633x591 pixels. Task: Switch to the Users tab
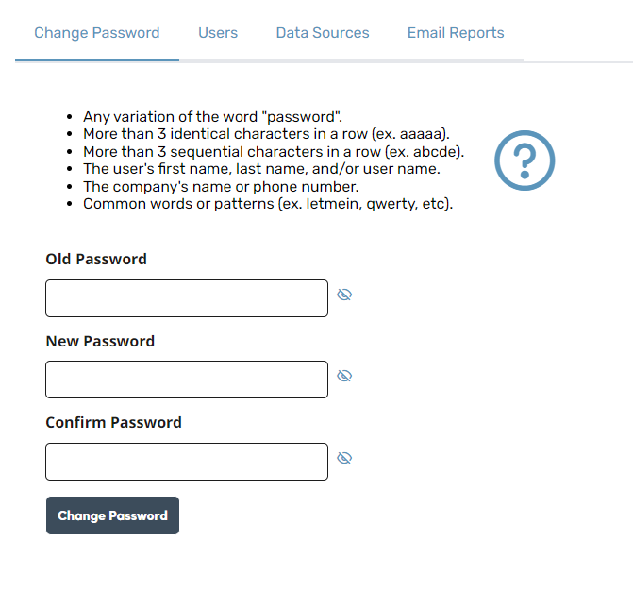click(218, 33)
